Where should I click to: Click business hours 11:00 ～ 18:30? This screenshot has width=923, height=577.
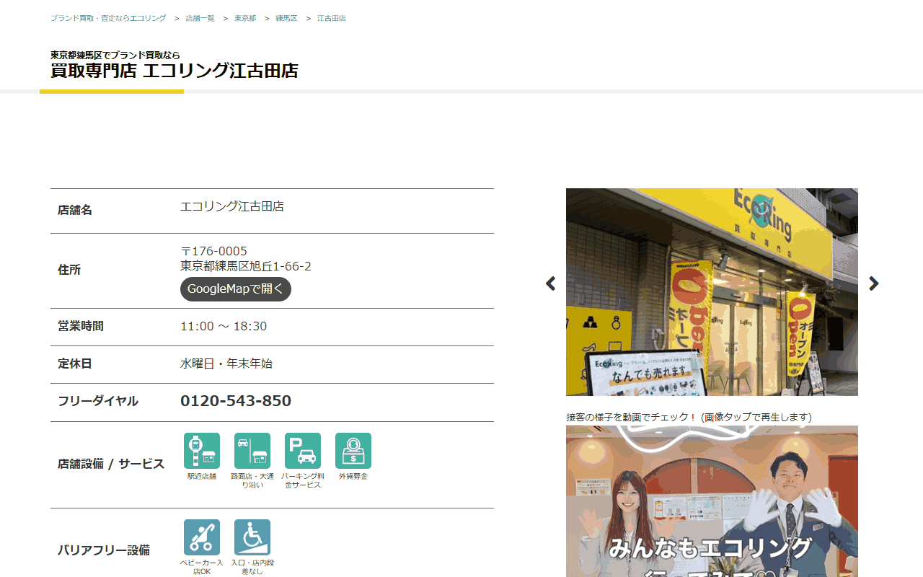coord(224,326)
